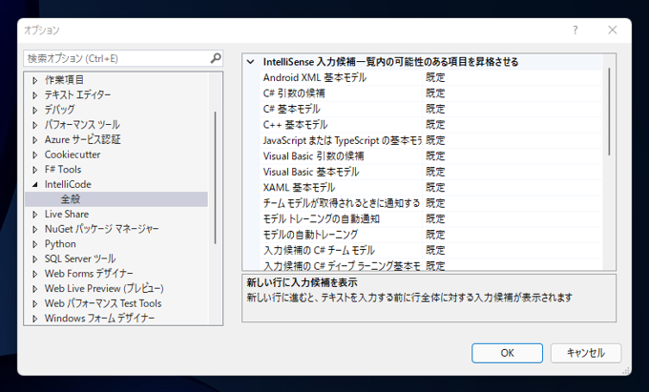Select the デバッグ tree label

[59, 110]
